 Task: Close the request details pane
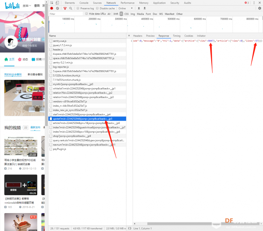pyautogui.click(x=129, y=35)
